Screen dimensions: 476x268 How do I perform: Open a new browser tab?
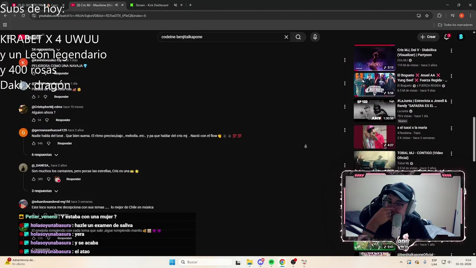click(190, 5)
